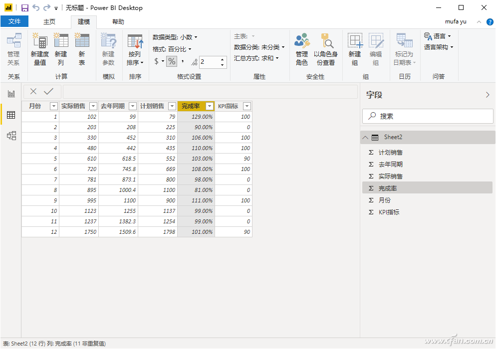Open the Model relationship view in sidebar
This screenshot has height=349, width=496.
(11, 136)
